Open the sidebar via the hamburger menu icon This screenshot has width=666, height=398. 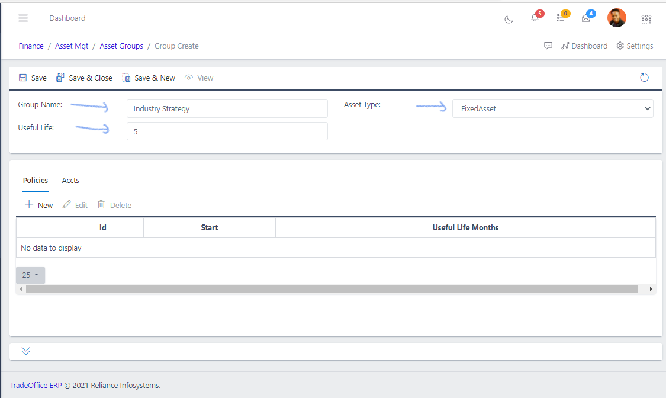pos(23,18)
